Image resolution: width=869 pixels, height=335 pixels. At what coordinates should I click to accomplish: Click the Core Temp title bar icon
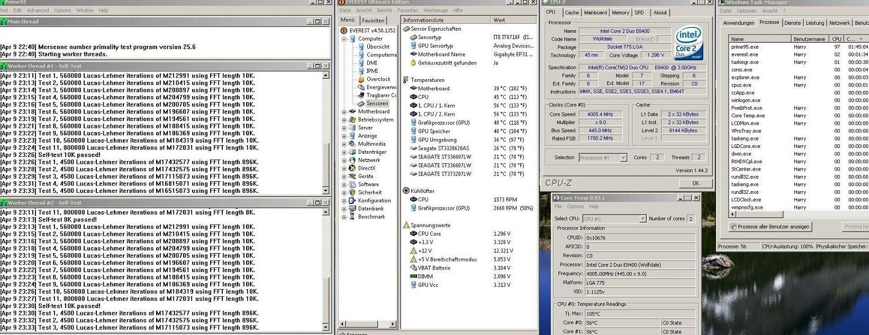(556, 198)
